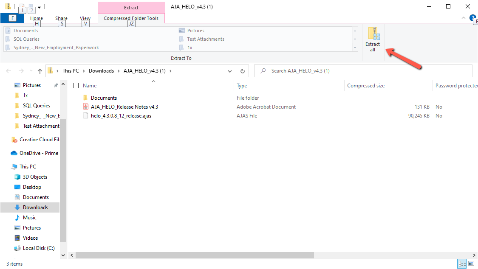Screen dimensions: 478x269
Task: Open Sydney_-_New_E folder in navigation pane
Action: (x=41, y=116)
